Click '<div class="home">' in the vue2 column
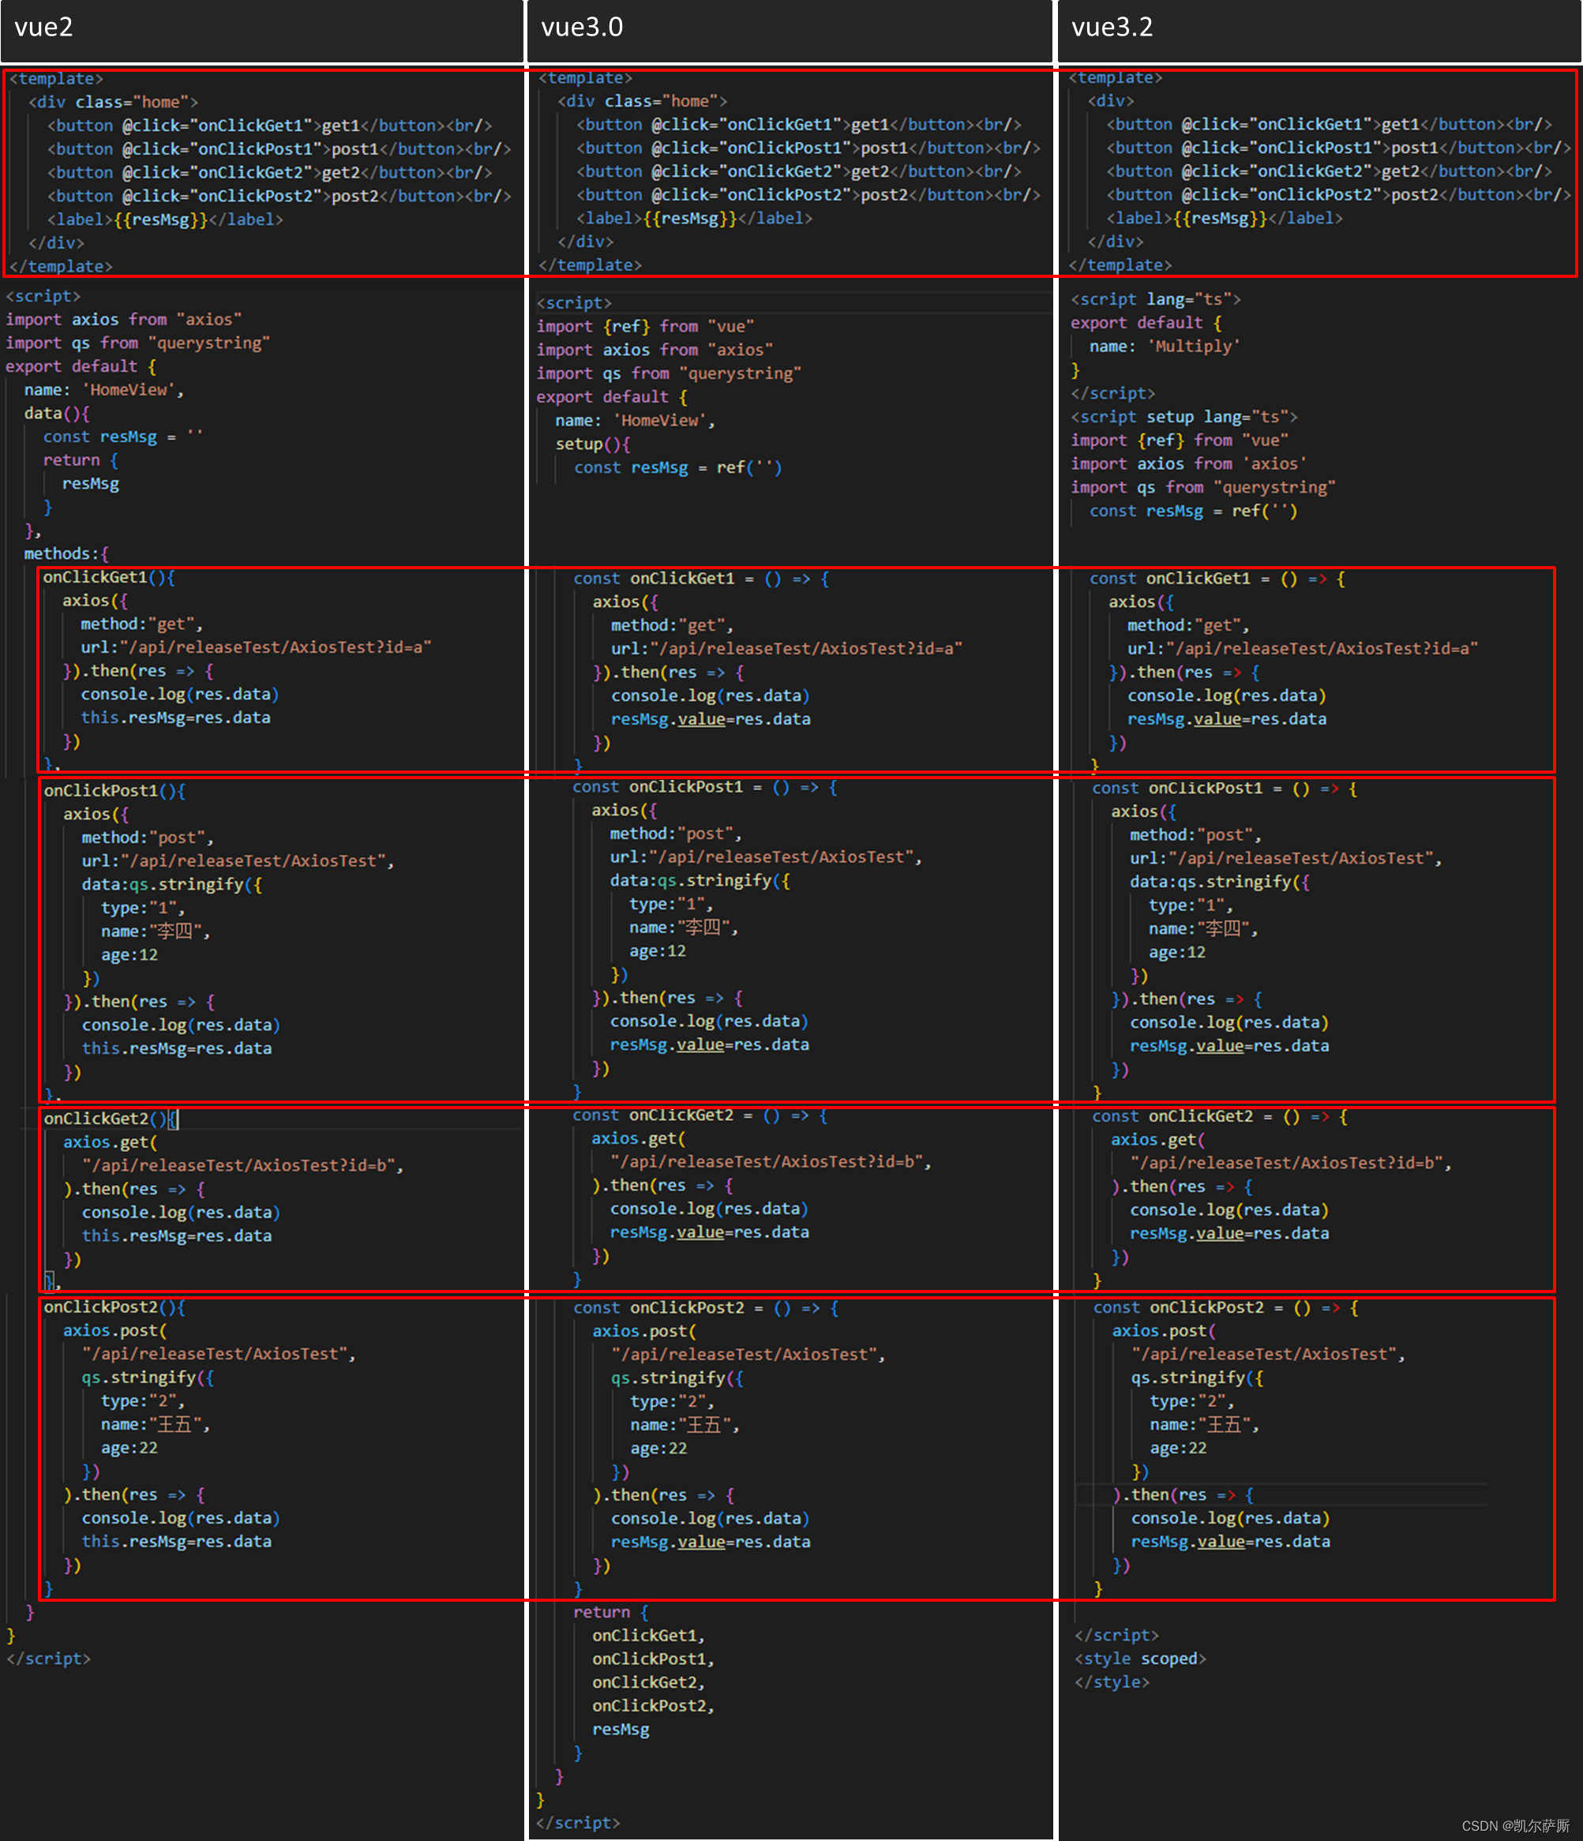The height and width of the screenshot is (1841, 1583). tap(113, 102)
